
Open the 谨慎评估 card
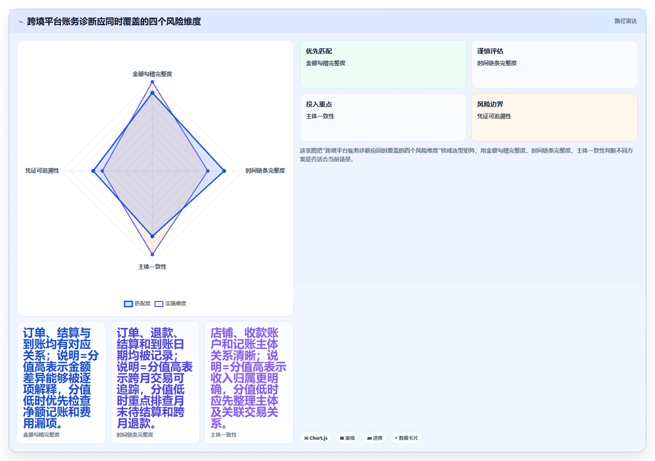click(x=554, y=64)
